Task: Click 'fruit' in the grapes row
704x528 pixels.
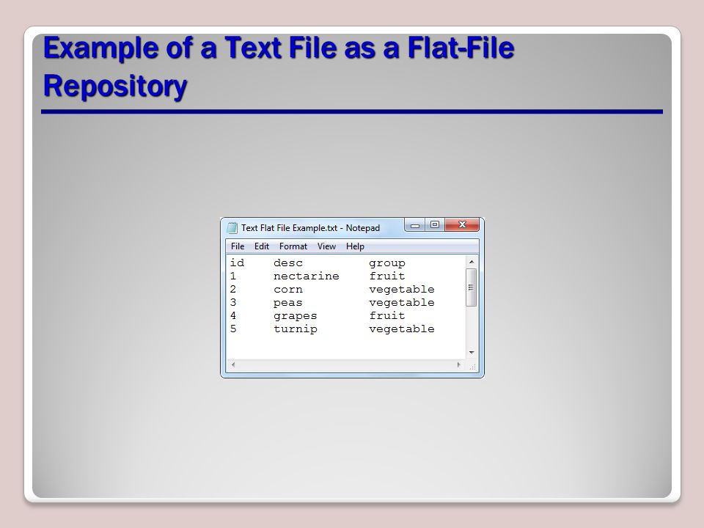Action: point(387,315)
